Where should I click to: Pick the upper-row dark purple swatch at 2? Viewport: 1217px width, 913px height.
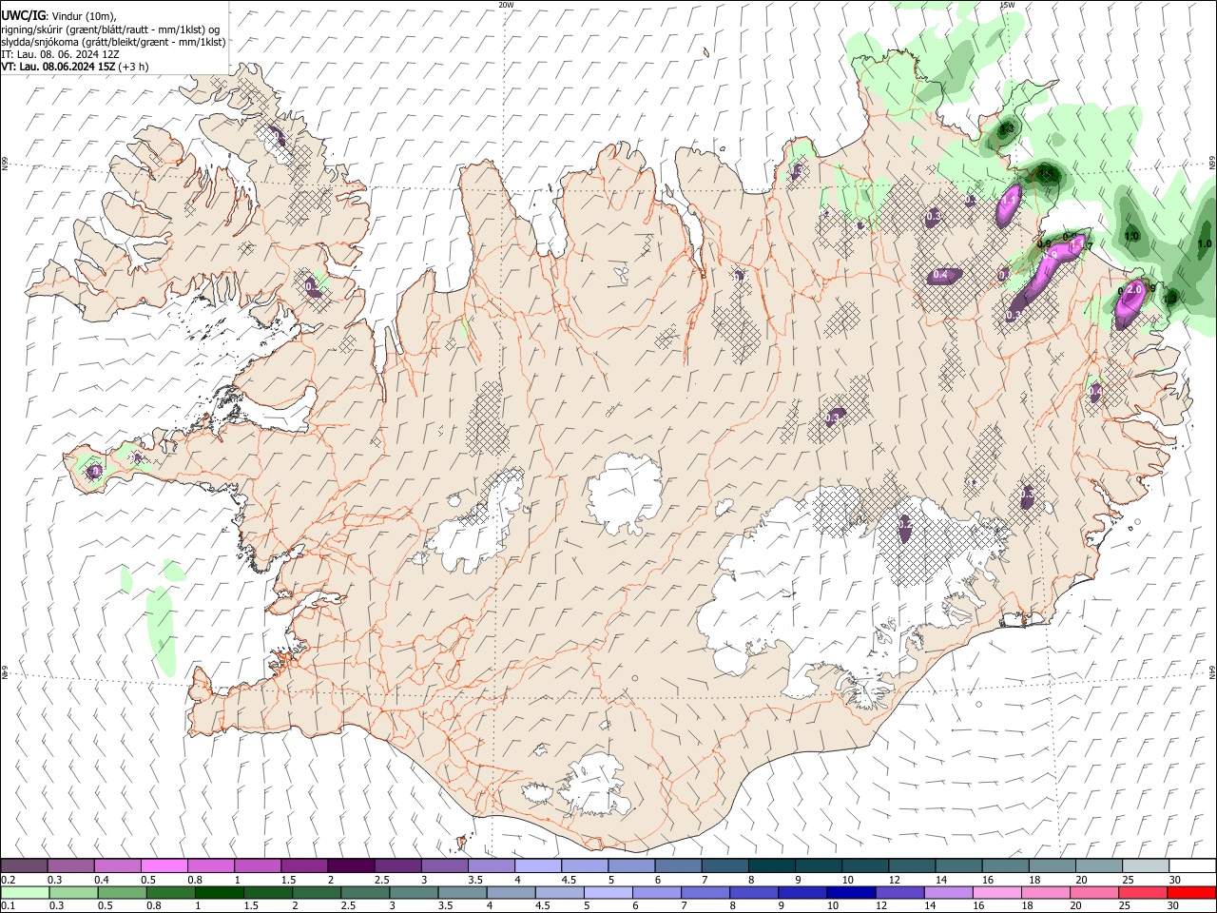click(350, 865)
